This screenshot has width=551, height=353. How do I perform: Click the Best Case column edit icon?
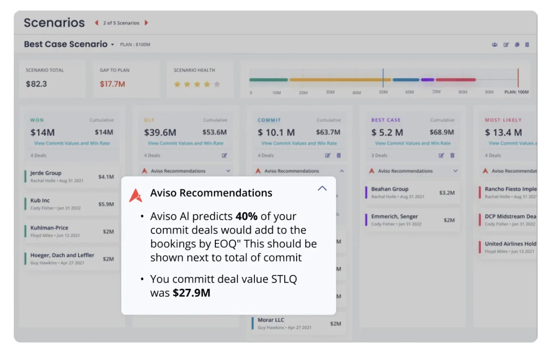coord(441,155)
